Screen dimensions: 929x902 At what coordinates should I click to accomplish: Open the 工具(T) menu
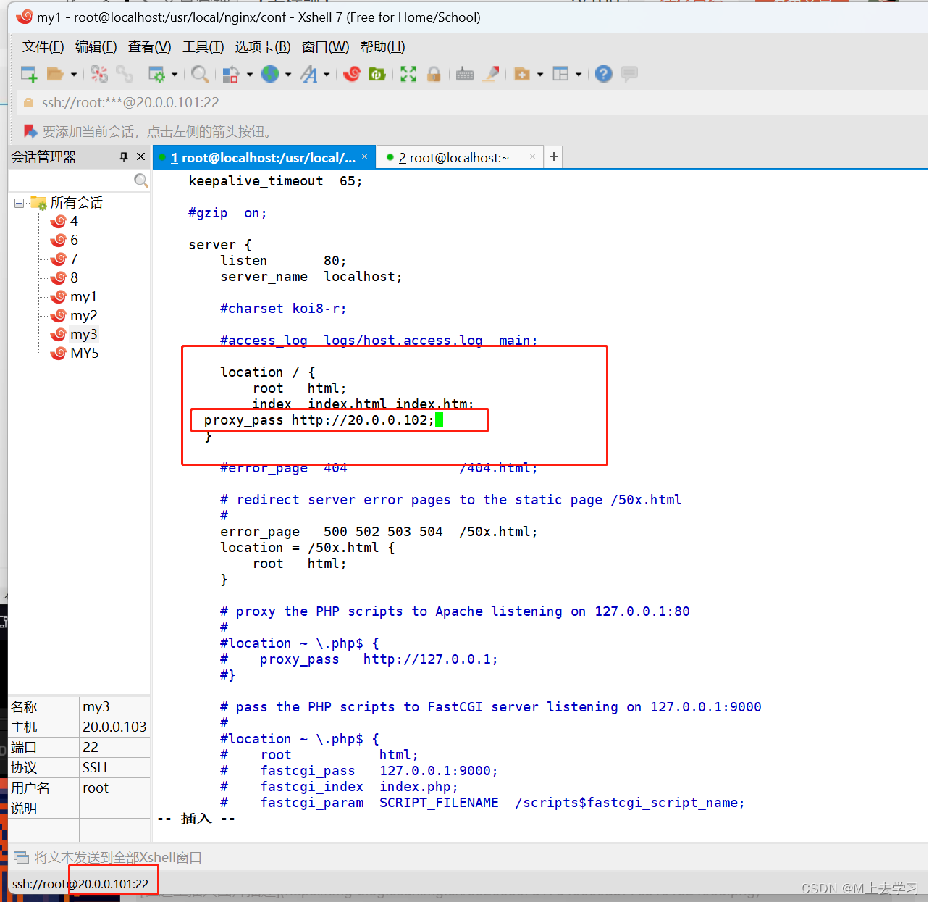(x=203, y=47)
